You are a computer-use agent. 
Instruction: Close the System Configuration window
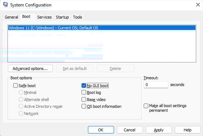click(x=198, y=5)
